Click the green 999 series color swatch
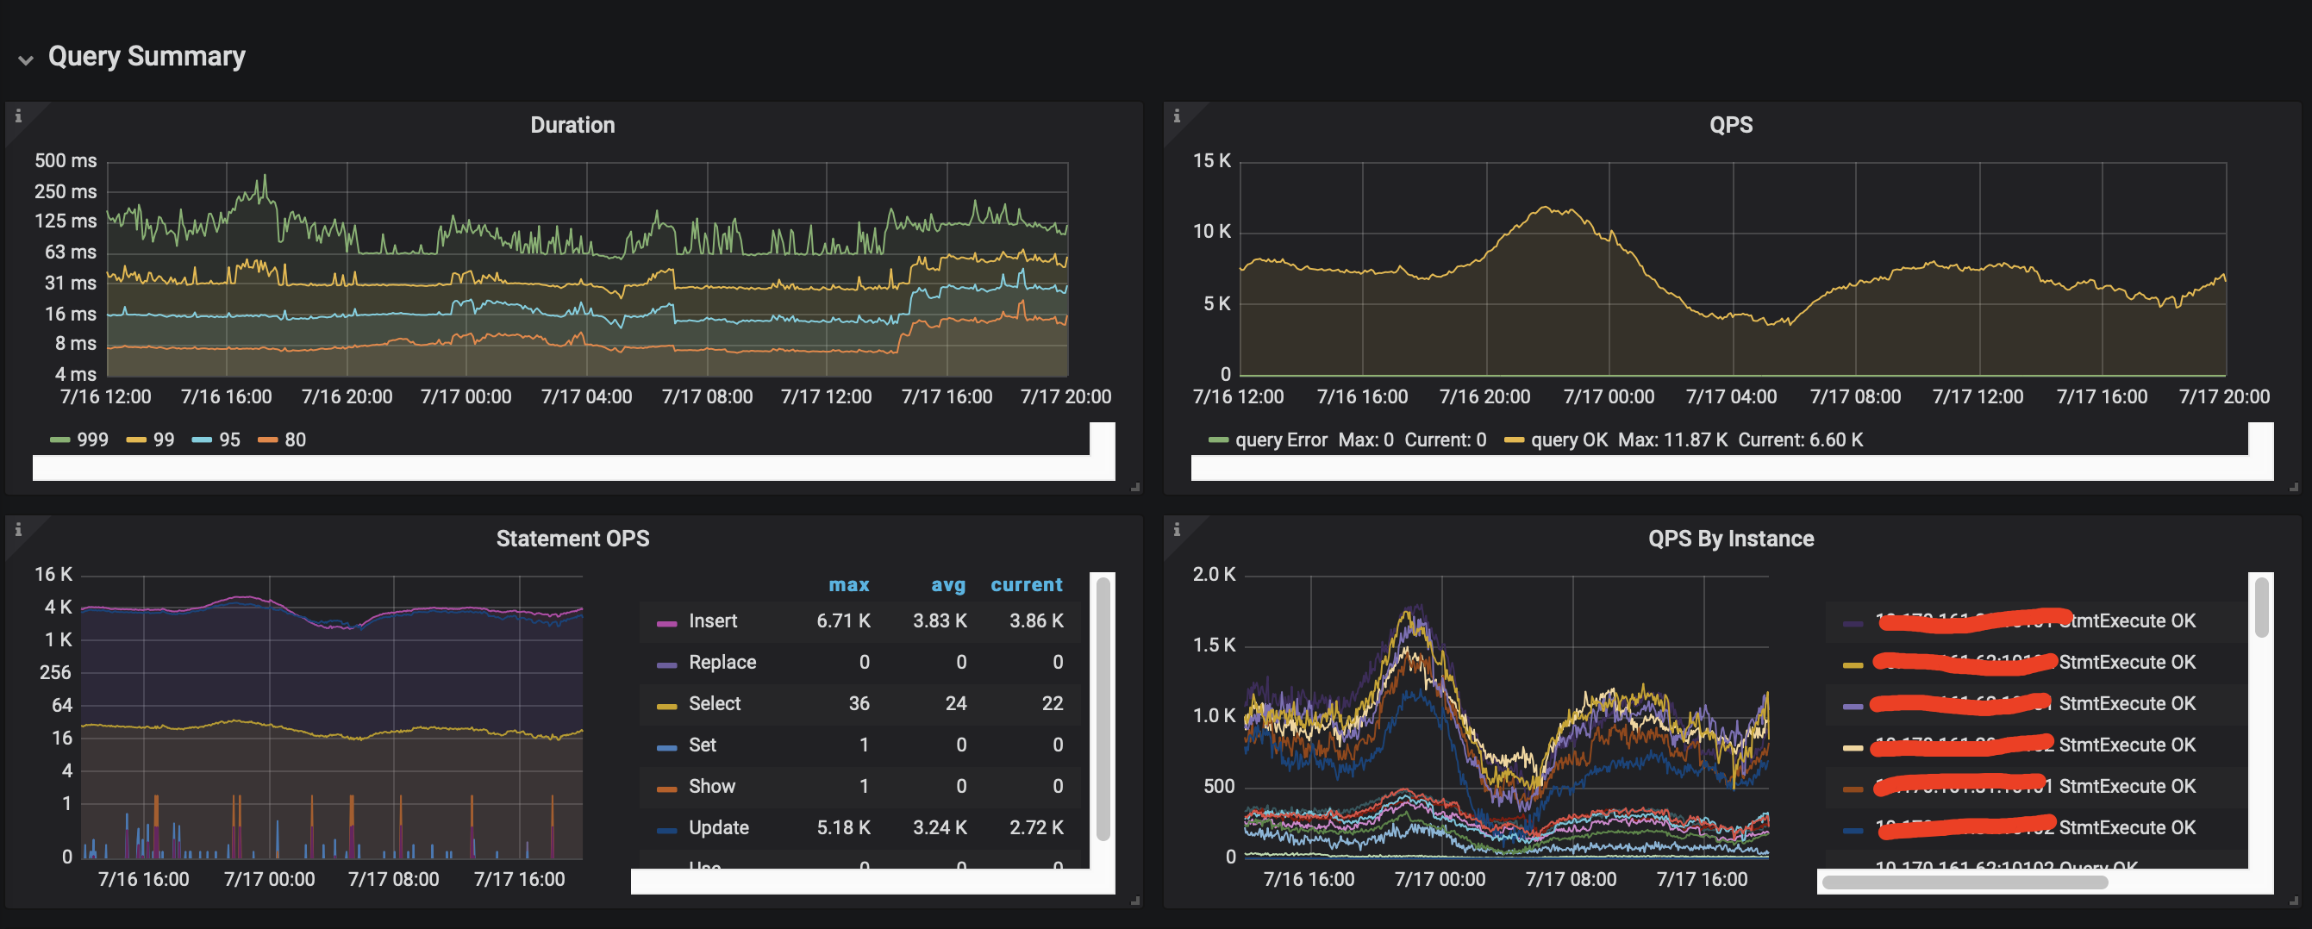The width and height of the screenshot is (2312, 929). click(x=60, y=440)
